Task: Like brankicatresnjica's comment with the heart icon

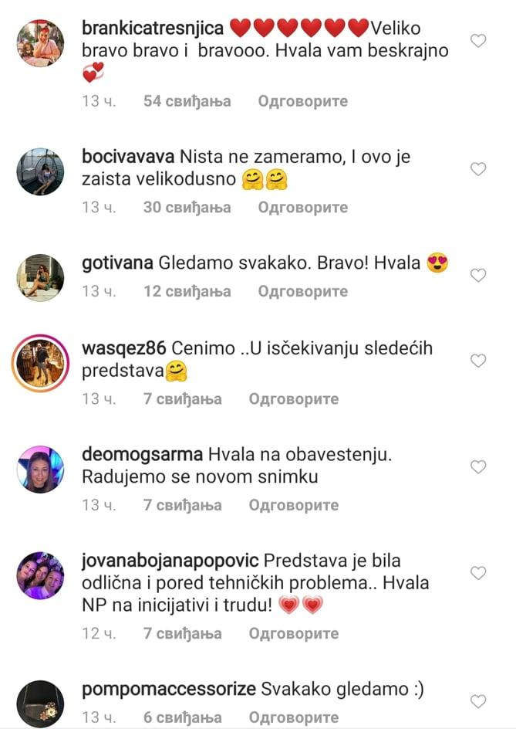Action: pos(478,41)
